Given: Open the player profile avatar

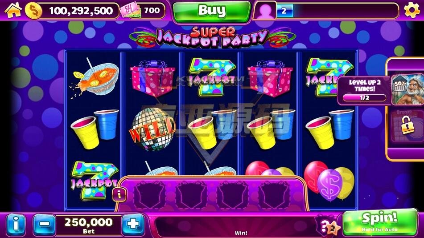Looking at the screenshot, I should [x=265, y=11].
